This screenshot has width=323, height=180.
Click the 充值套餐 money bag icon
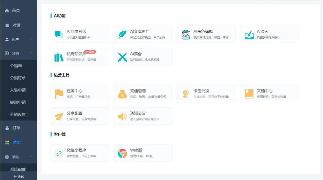click(122, 94)
